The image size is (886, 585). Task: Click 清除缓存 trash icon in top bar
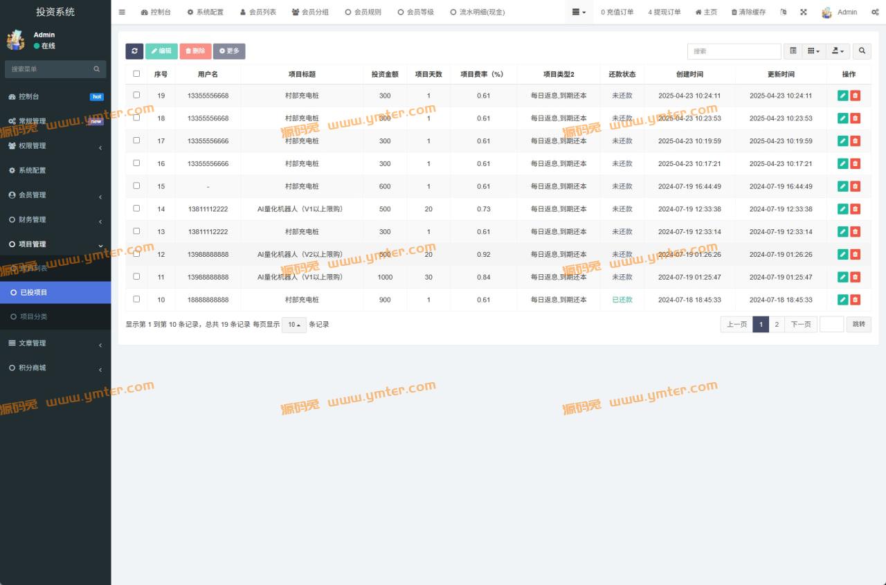point(748,12)
